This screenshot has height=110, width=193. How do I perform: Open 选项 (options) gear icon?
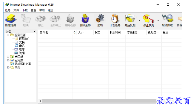[100, 20]
